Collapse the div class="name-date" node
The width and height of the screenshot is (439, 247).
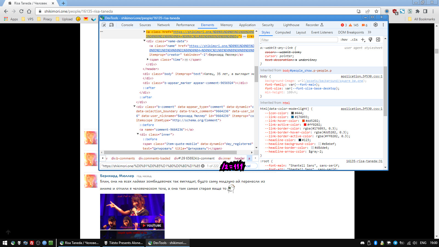144,41
